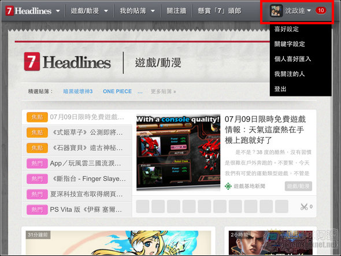Click the large 7 Headlines page logo
The width and height of the screenshot is (341, 256).
tap(67, 62)
